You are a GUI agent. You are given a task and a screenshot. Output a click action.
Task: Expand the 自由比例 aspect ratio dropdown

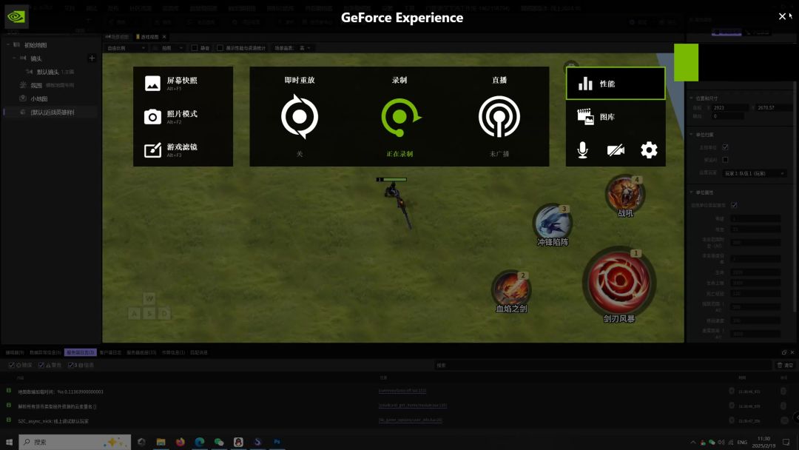tap(126, 48)
